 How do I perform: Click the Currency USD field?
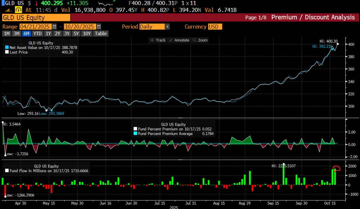pyautogui.click(x=215, y=27)
